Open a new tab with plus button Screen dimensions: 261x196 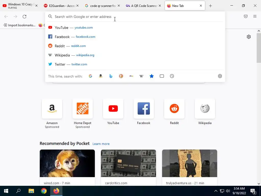pyautogui.click(x=210, y=6)
